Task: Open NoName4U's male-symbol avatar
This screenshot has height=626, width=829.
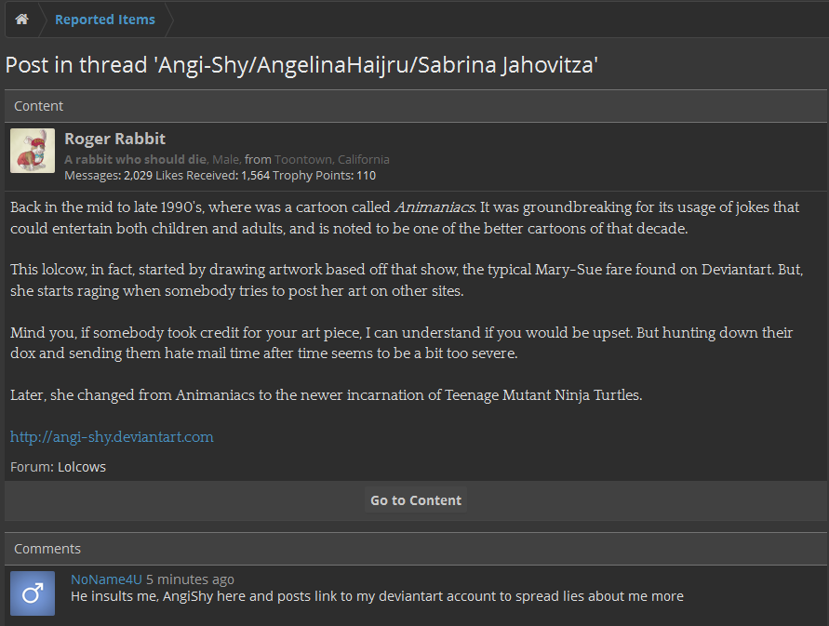Action: click(x=33, y=593)
